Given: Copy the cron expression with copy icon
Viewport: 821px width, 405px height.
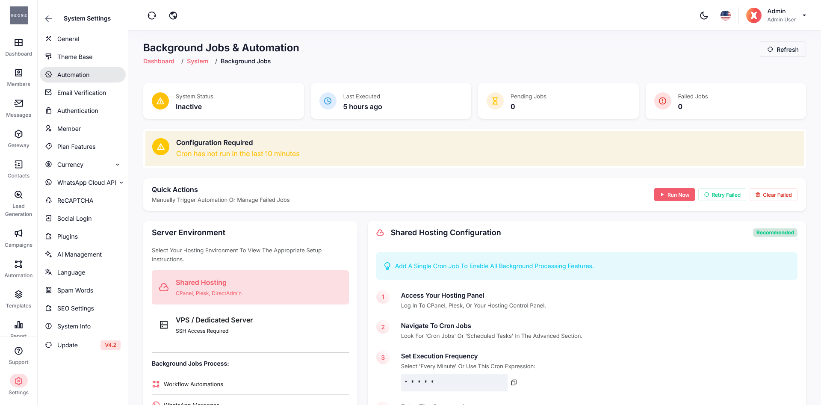Looking at the screenshot, I should pyautogui.click(x=514, y=382).
